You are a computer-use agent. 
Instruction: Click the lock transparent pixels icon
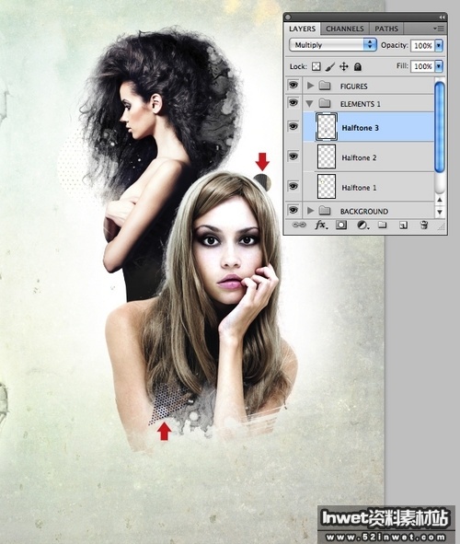pyautogui.click(x=316, y=66)
